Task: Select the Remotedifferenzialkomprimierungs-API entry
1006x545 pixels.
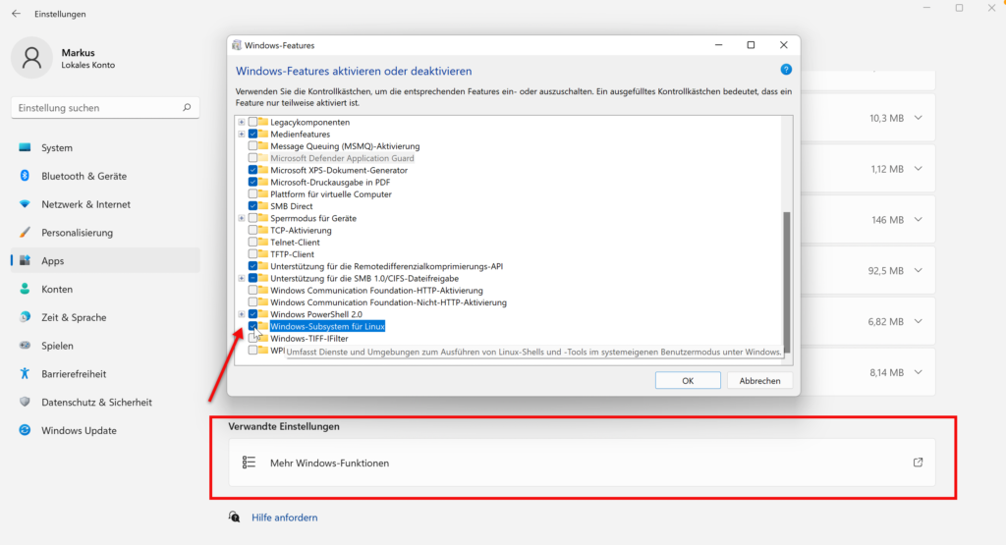Action: pyautogui.click(x=386, y=266)
